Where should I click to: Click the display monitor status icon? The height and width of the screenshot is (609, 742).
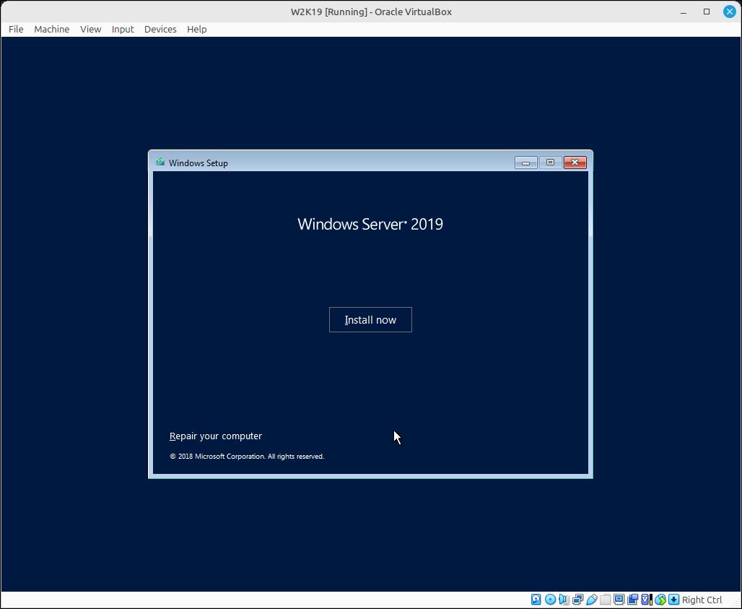619,600
